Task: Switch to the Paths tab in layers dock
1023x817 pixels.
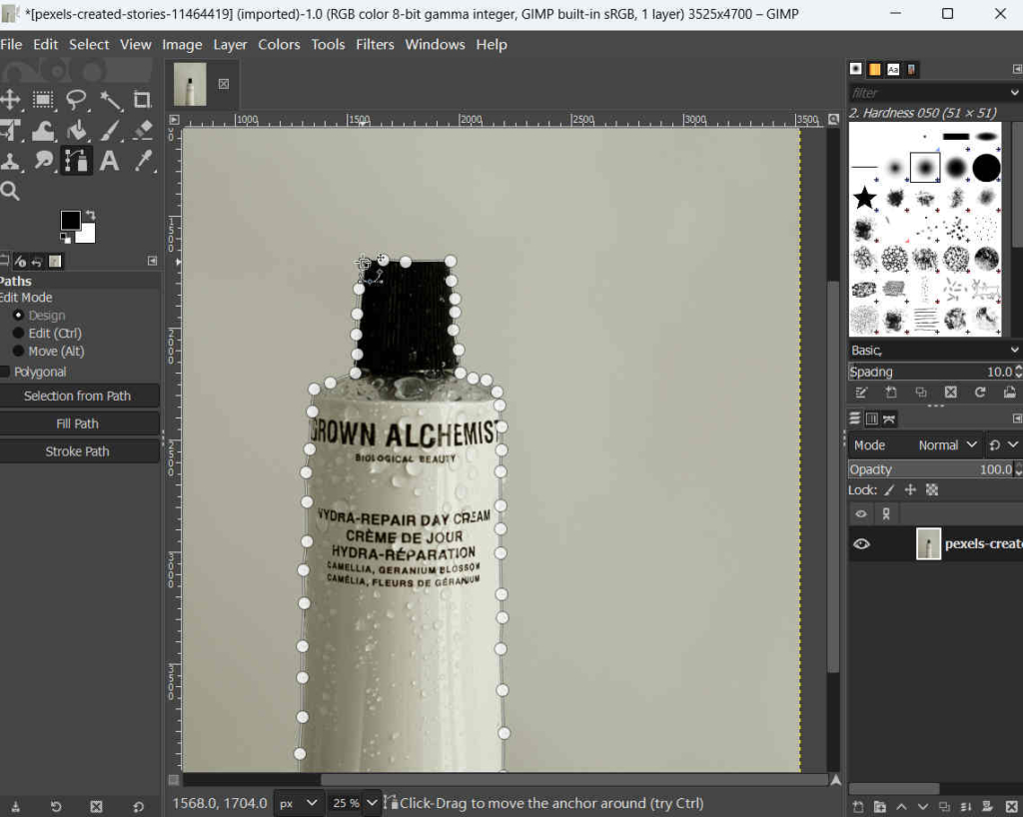Action: (888, 418)
